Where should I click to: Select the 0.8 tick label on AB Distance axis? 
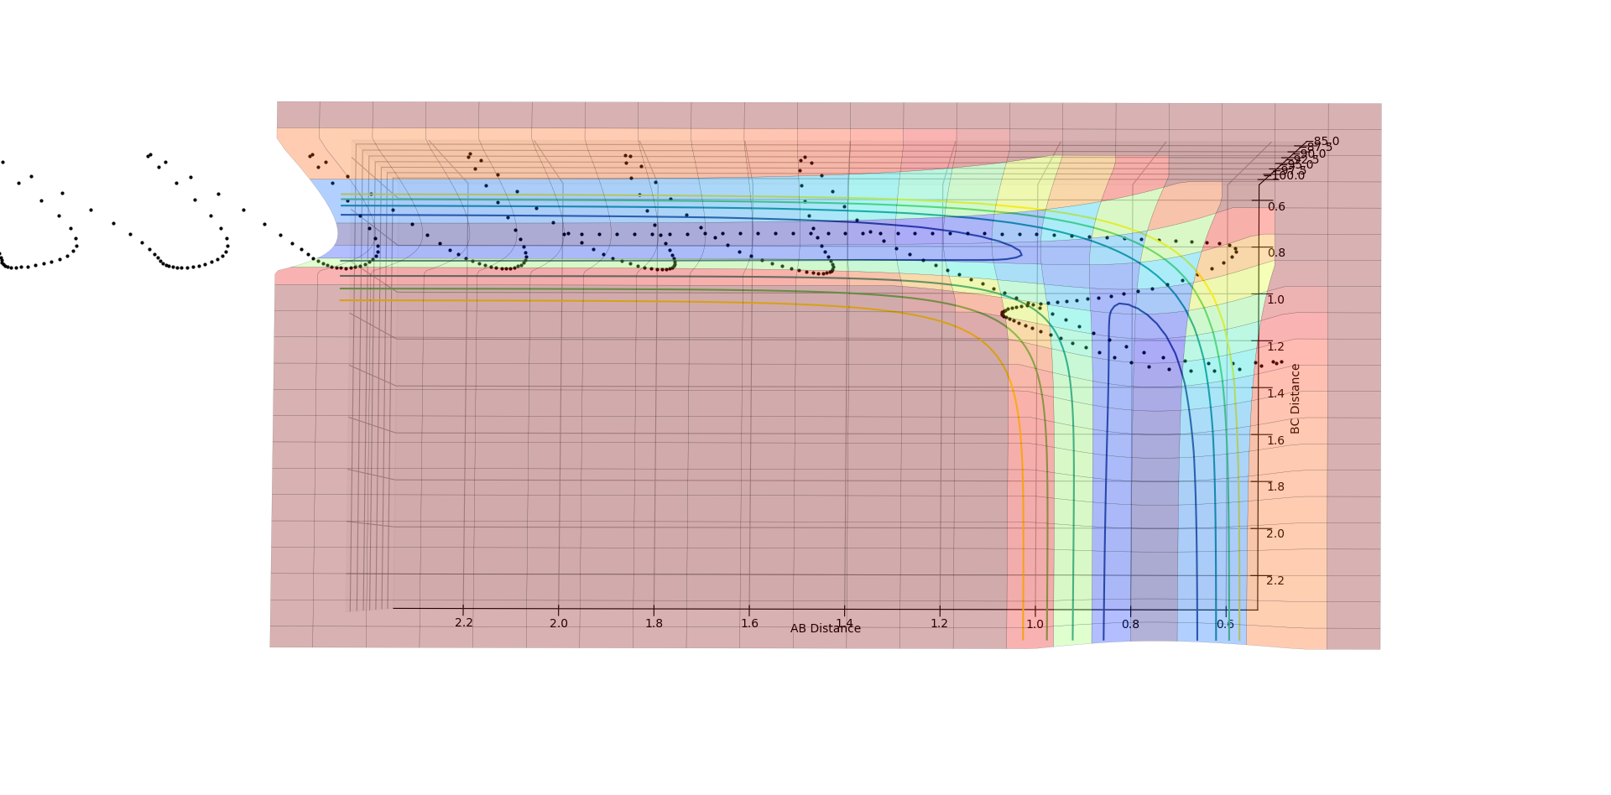1131,624
